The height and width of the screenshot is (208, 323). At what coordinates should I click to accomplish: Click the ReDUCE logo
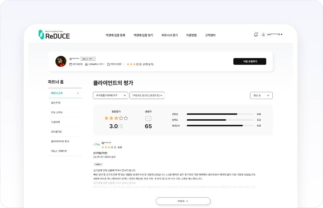(x=54, y=34)
